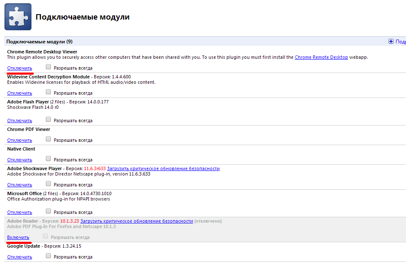Open the Chrome Remote Desktop webapp link
The width and height of the screenshot is (406, 266).
[x=321, y=57]
